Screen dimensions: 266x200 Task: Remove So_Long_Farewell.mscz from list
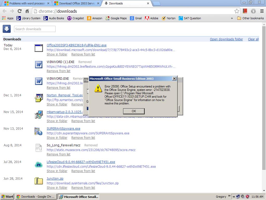58,154
